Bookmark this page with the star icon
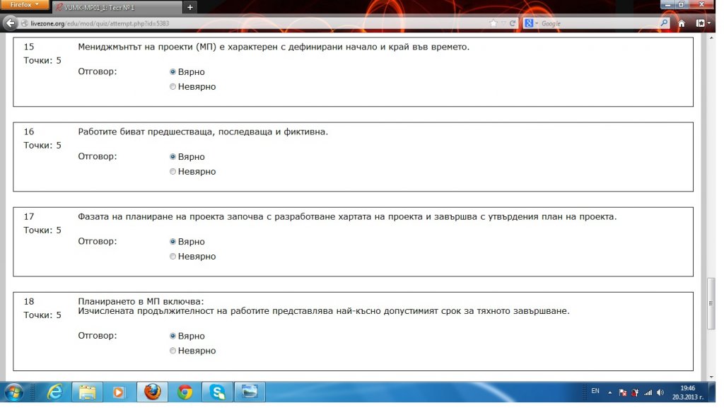724x415 pixels. 493,23
